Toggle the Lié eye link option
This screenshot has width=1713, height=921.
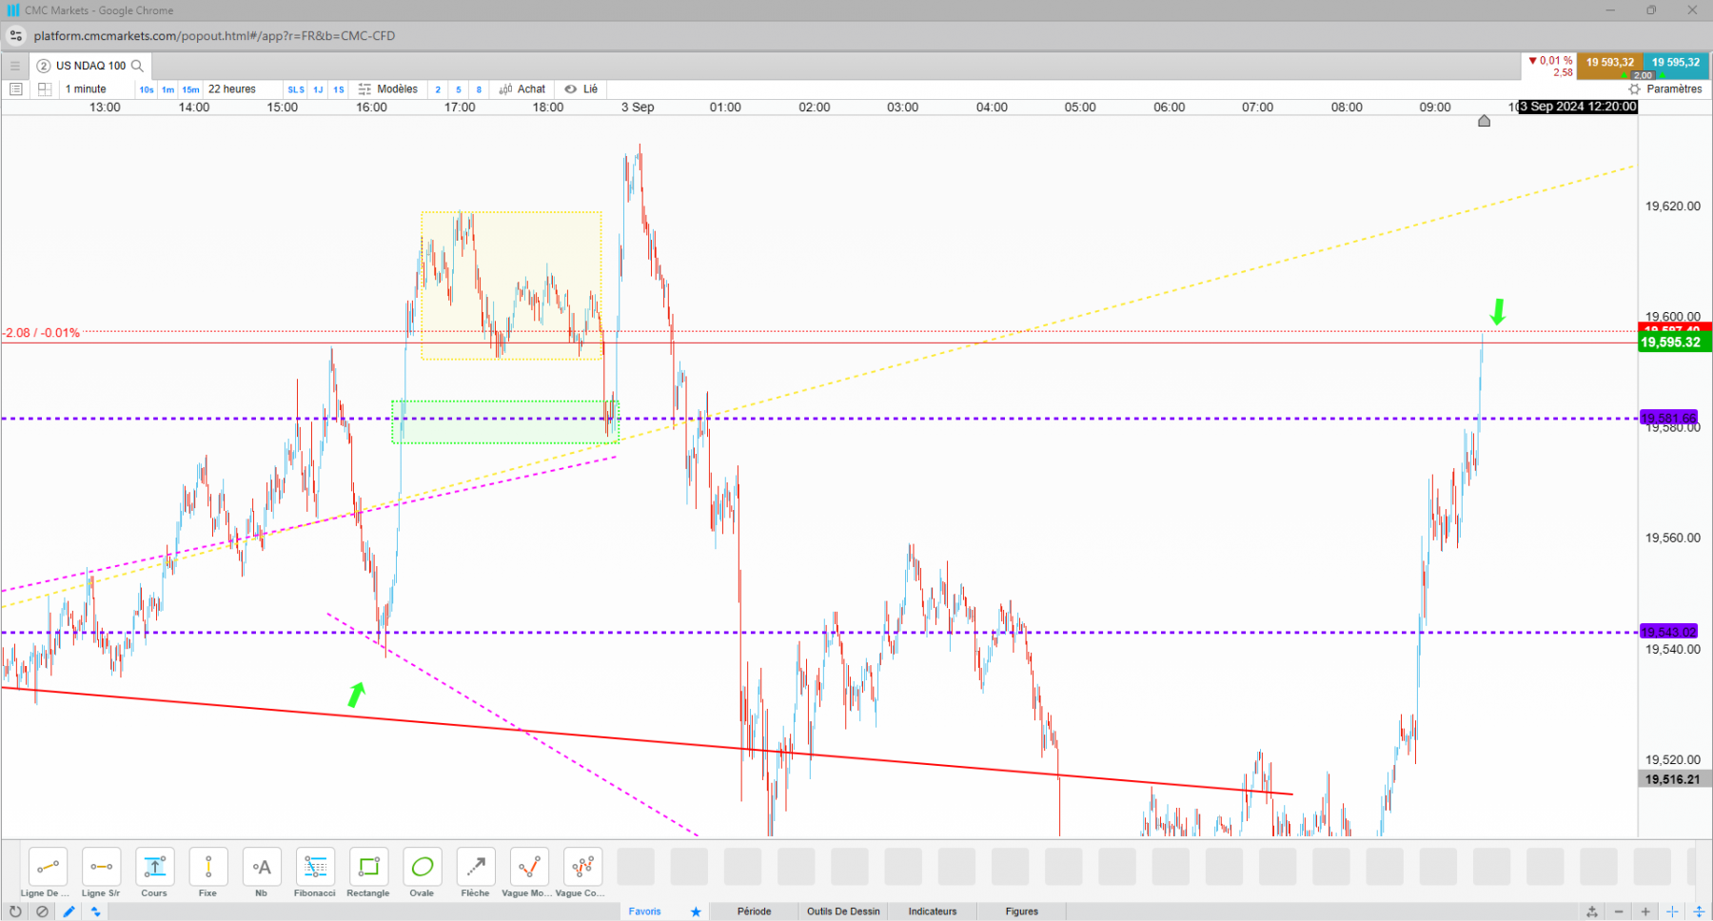point(581,89)
